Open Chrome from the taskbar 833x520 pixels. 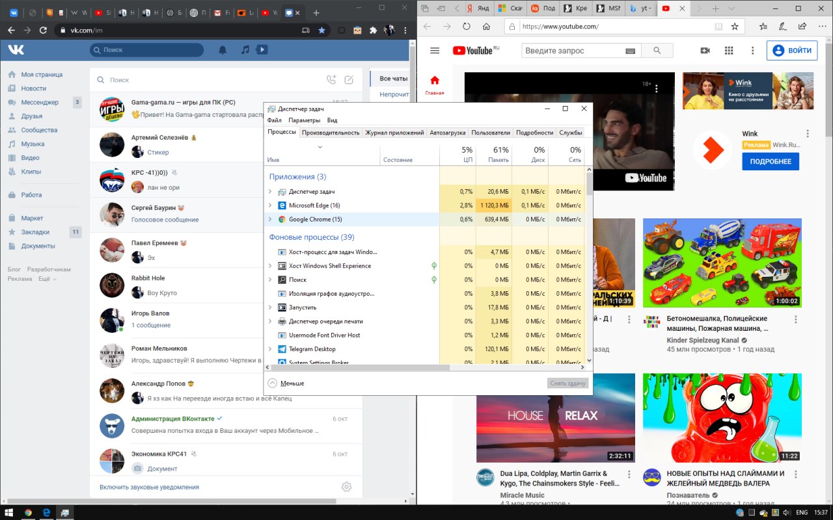pyautogui.click(x=28, y=512)
